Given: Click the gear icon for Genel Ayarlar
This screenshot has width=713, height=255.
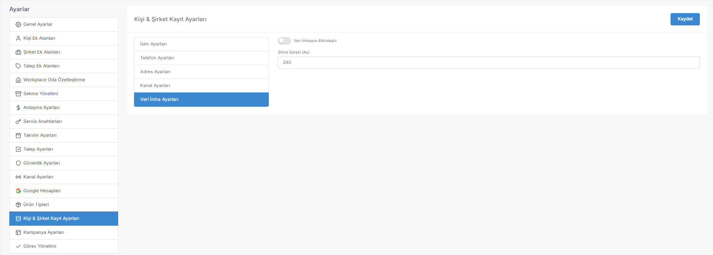Looking at the screenshot, I should [x=18, y=24].
